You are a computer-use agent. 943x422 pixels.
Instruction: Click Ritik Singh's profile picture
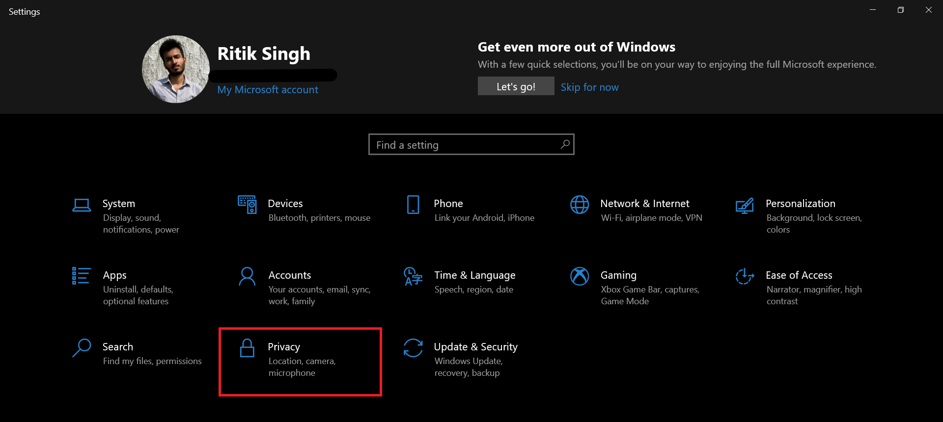(175, 69)
